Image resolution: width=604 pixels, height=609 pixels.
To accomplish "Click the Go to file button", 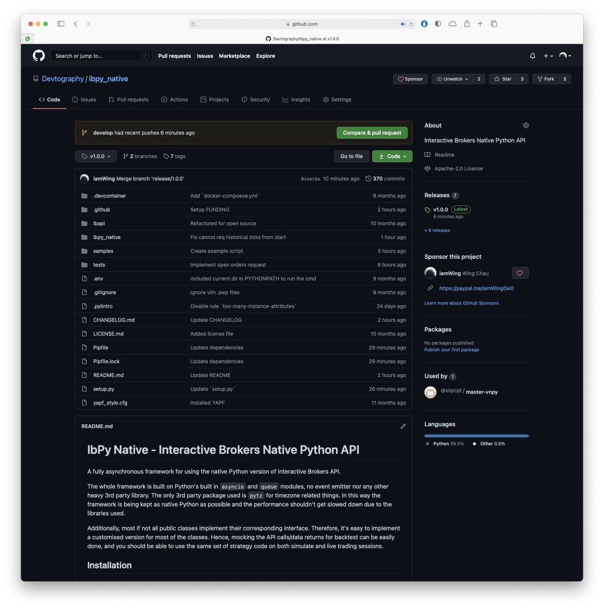I will tap(352, 156).
